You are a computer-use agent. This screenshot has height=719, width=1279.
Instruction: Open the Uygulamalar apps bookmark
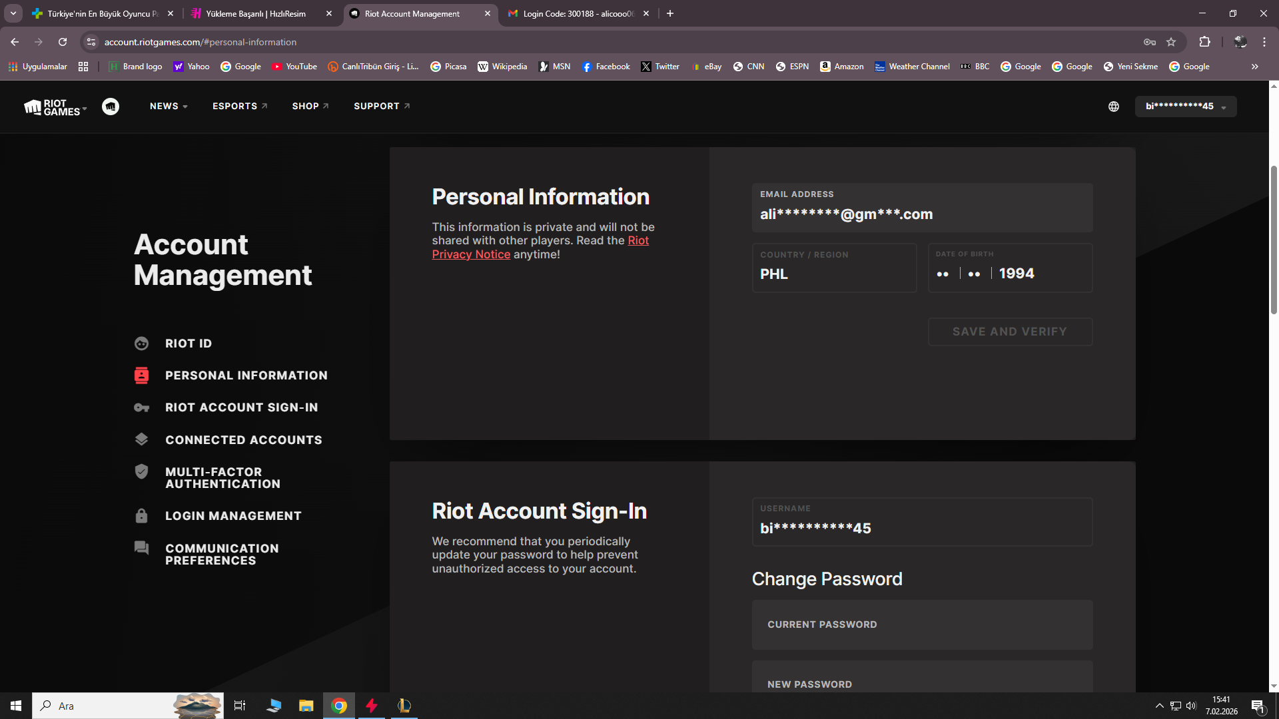38,67
